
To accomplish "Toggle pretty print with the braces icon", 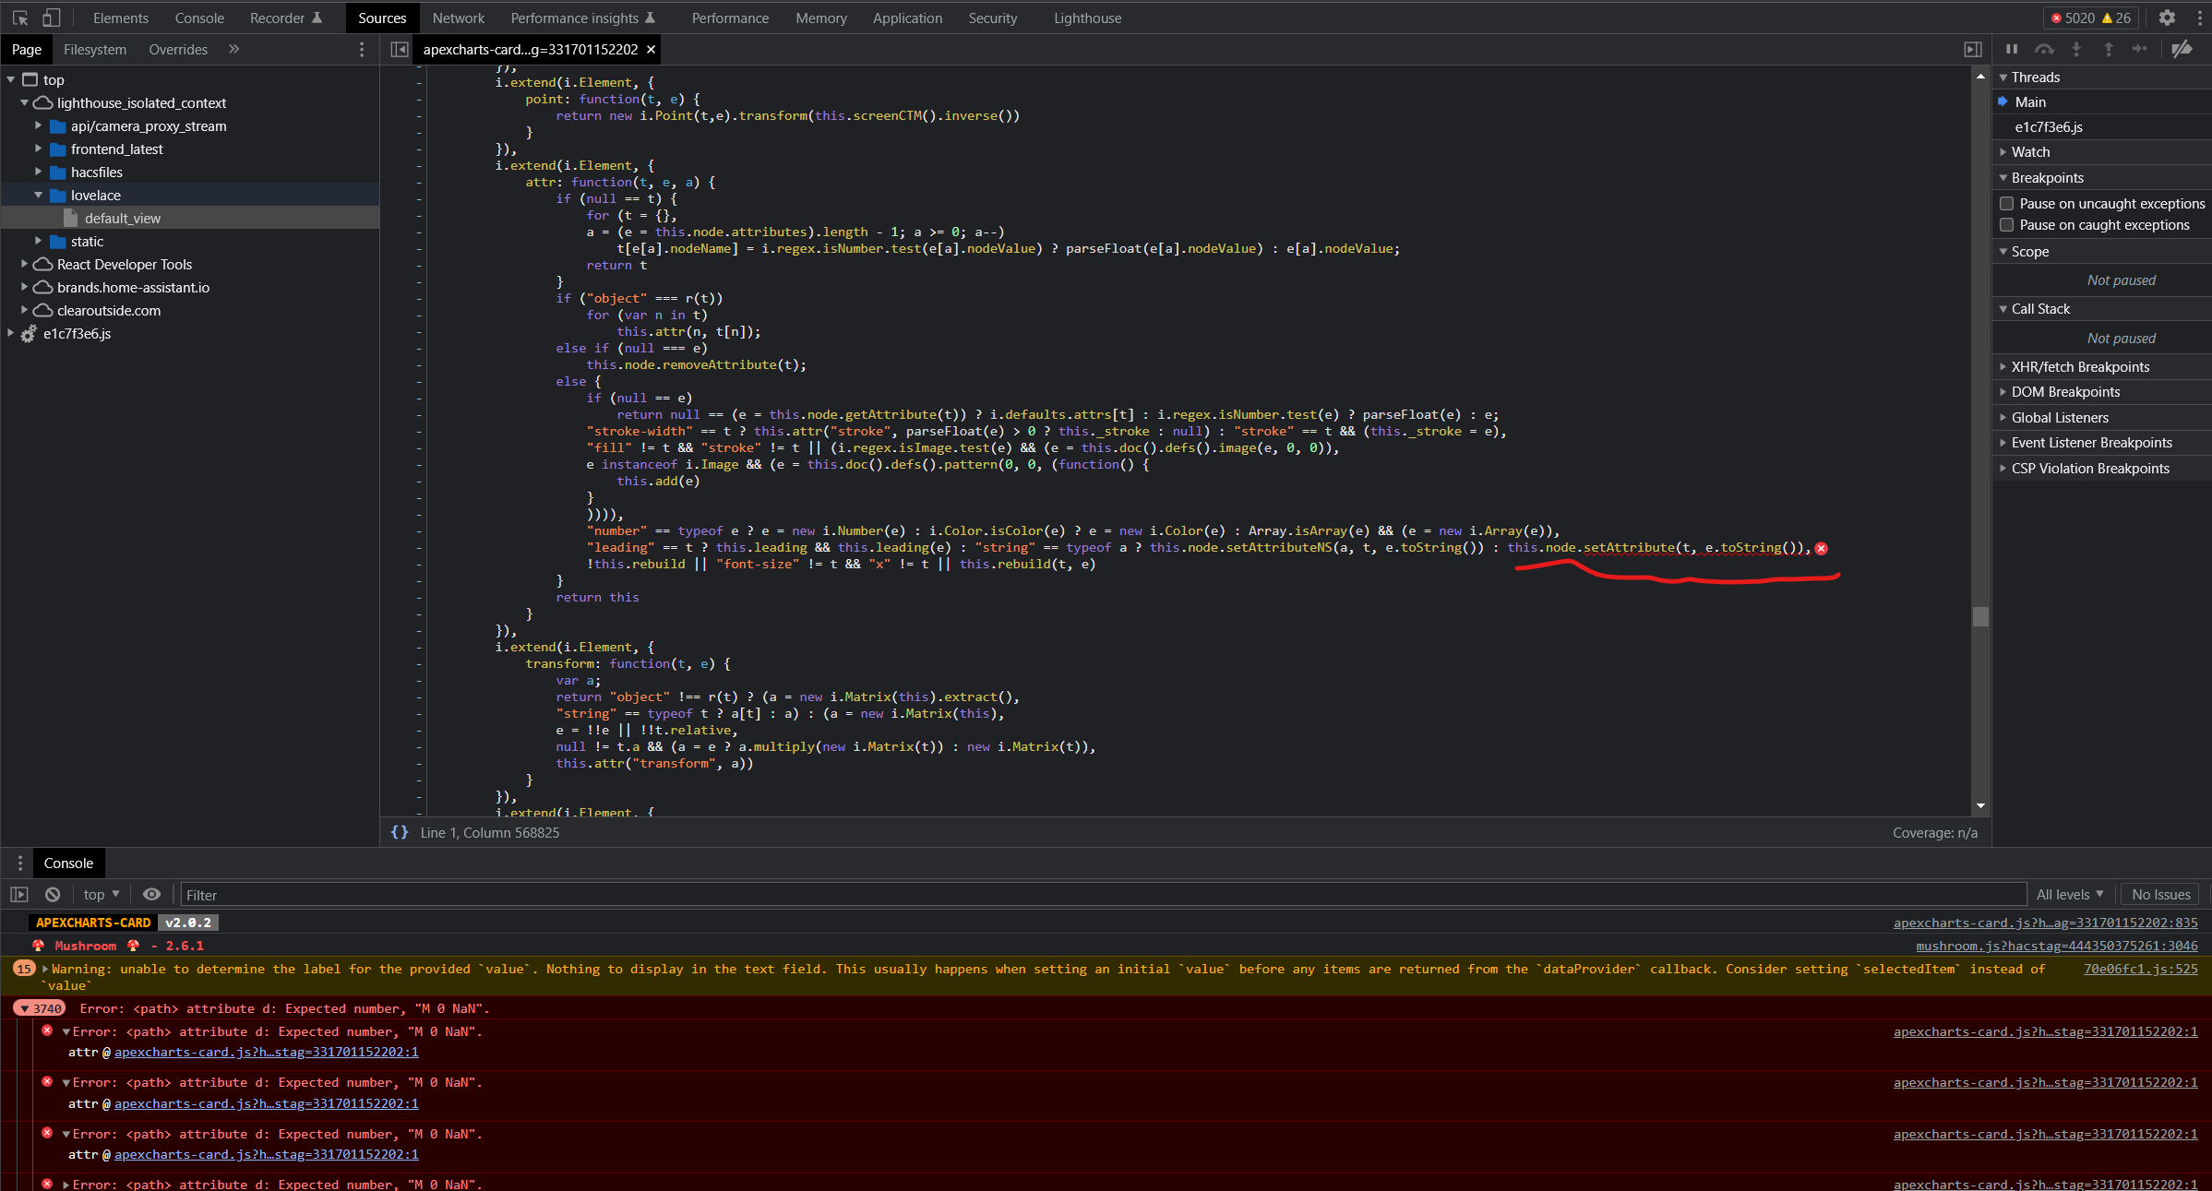I will coord(401,832).
